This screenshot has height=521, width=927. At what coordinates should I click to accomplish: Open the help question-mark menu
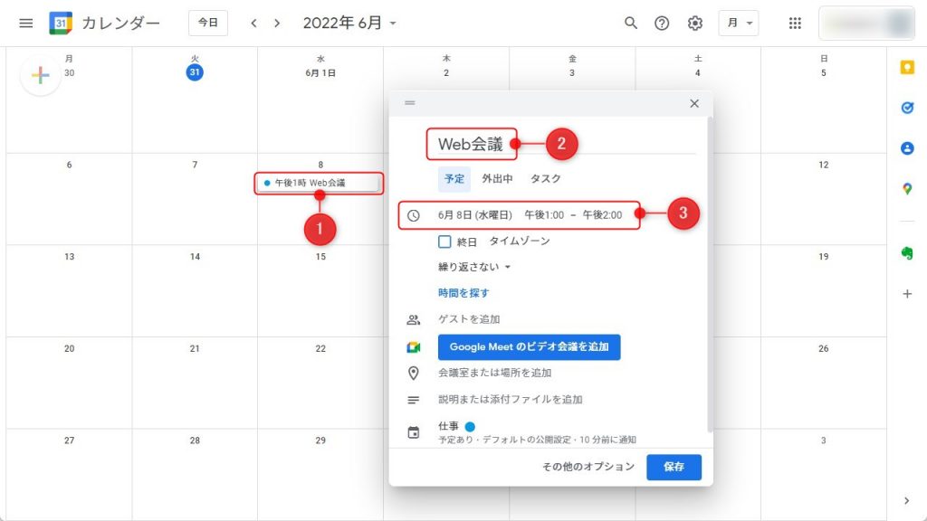[x=662, y=23]
